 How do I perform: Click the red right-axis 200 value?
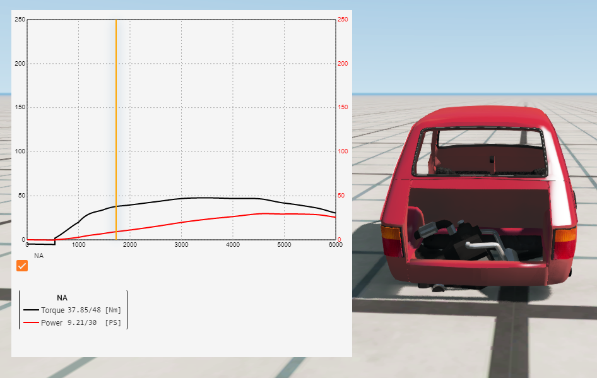tap(343, 64)
